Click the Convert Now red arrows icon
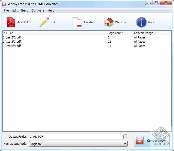The width and height of the screenshot is (174, 151). pos(140,140)
